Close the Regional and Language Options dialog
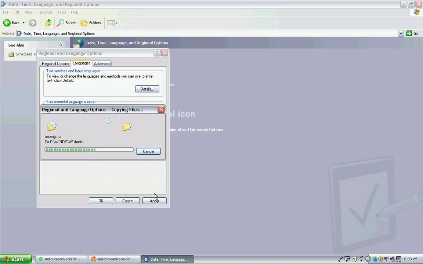This screenshot has height=264, width=423. click(165, 53)
